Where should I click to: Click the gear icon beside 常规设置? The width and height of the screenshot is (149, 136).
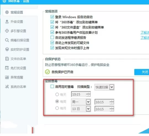[7, 12]
